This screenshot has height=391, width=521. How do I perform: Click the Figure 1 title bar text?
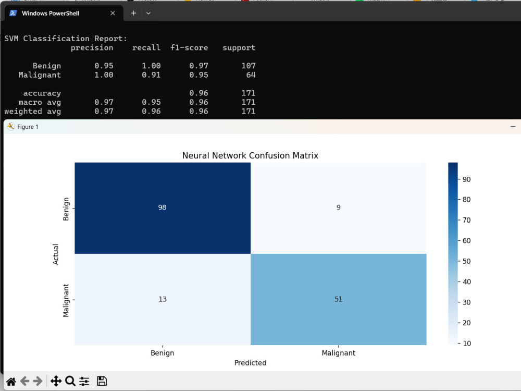click(x=28, y=127)
